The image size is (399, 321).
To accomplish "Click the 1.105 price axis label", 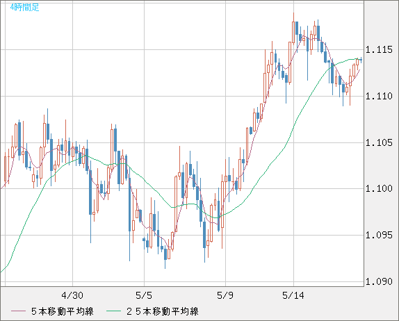I will tap(379, 142).
